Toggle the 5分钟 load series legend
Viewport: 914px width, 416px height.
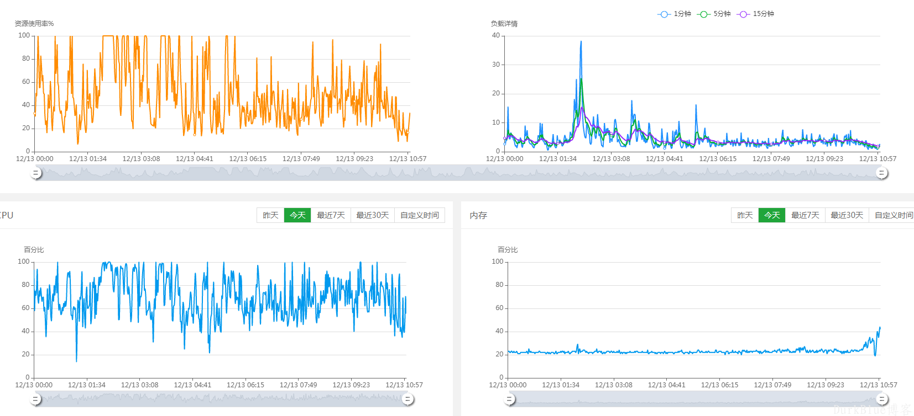coord(714,14)
